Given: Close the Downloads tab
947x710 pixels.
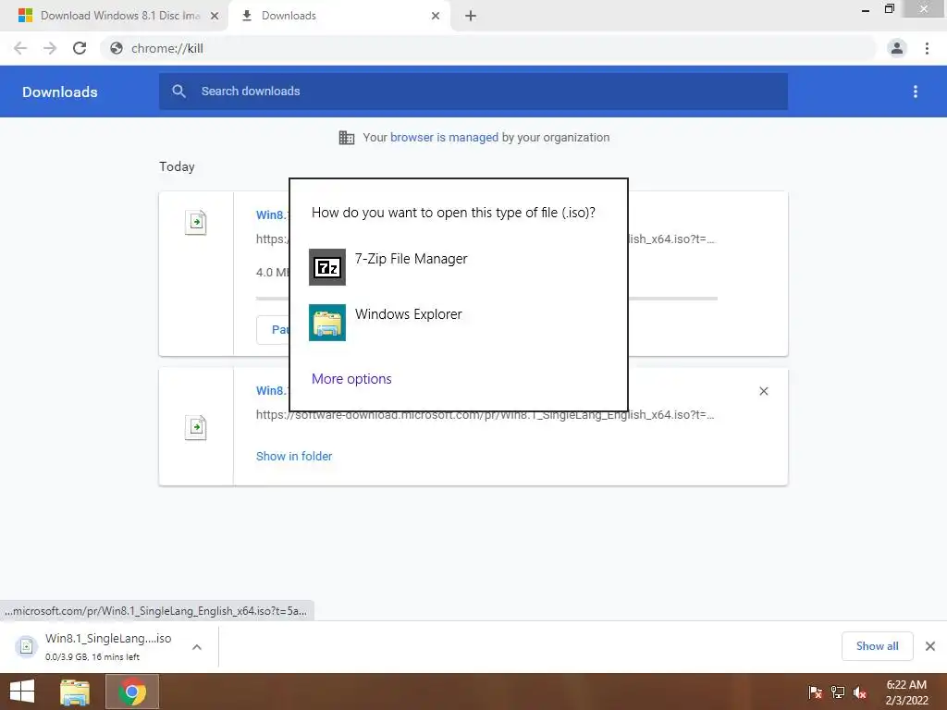Looking at the screenshot, I should pyautogui.click(x=436, y=17).
